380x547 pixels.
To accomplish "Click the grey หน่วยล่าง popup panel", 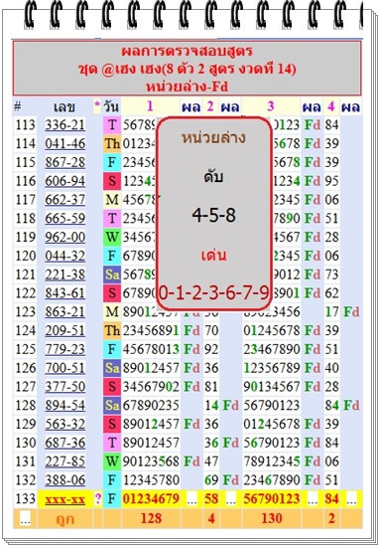I will tap(214, 214).
